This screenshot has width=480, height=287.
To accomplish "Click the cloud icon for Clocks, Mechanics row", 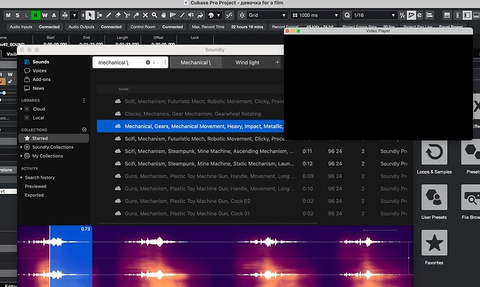I will (x=118, y=114).
